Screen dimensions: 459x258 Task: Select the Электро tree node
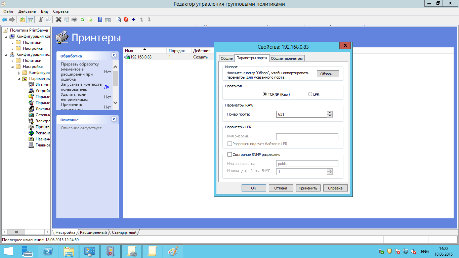pyautogui.click(x=40, y=121)
